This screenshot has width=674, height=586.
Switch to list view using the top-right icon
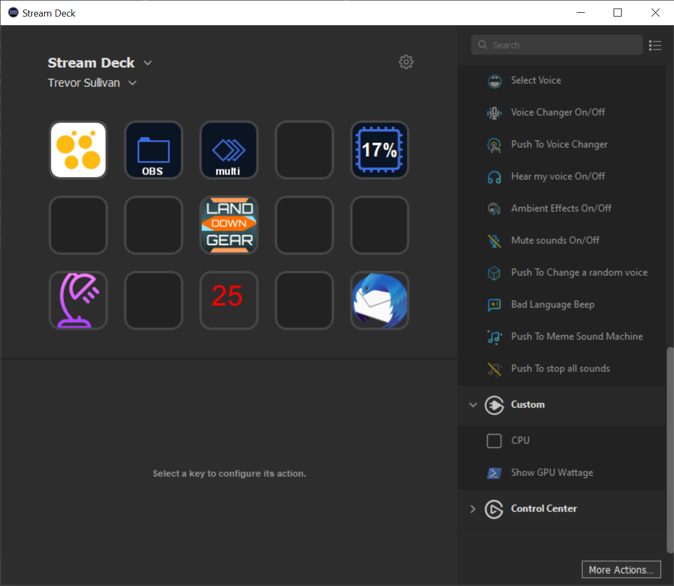655,45
